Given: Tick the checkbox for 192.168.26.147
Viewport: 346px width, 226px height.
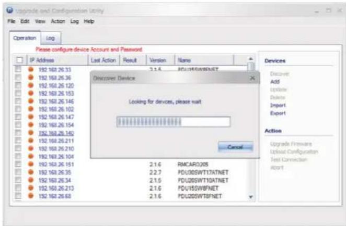Looking at the screenshot, I should [x=18, y=117].
